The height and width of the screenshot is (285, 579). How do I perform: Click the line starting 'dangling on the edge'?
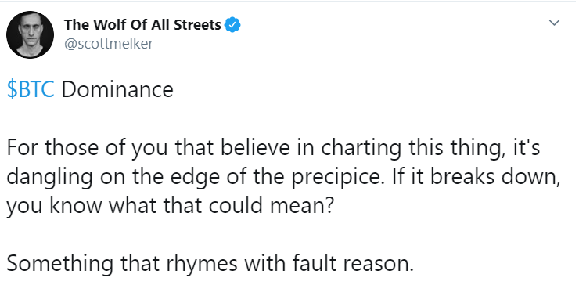click(x=283, y=178)
